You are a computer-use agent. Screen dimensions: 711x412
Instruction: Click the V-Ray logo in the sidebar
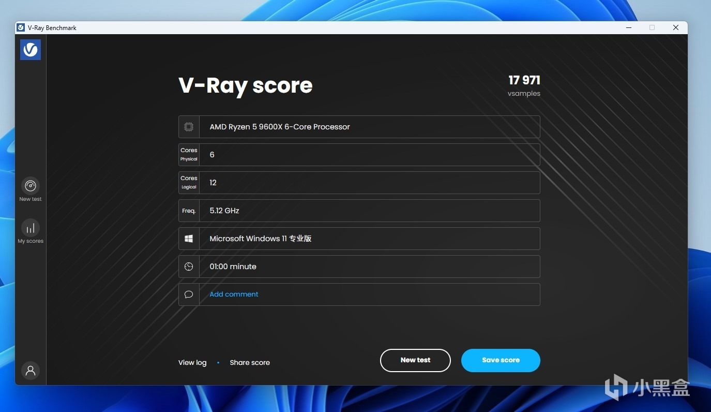[x=31, y=50]
